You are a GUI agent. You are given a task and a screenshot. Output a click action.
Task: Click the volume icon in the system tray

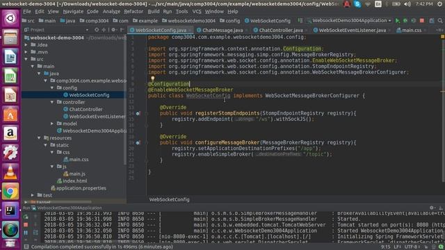pos(407,4)
